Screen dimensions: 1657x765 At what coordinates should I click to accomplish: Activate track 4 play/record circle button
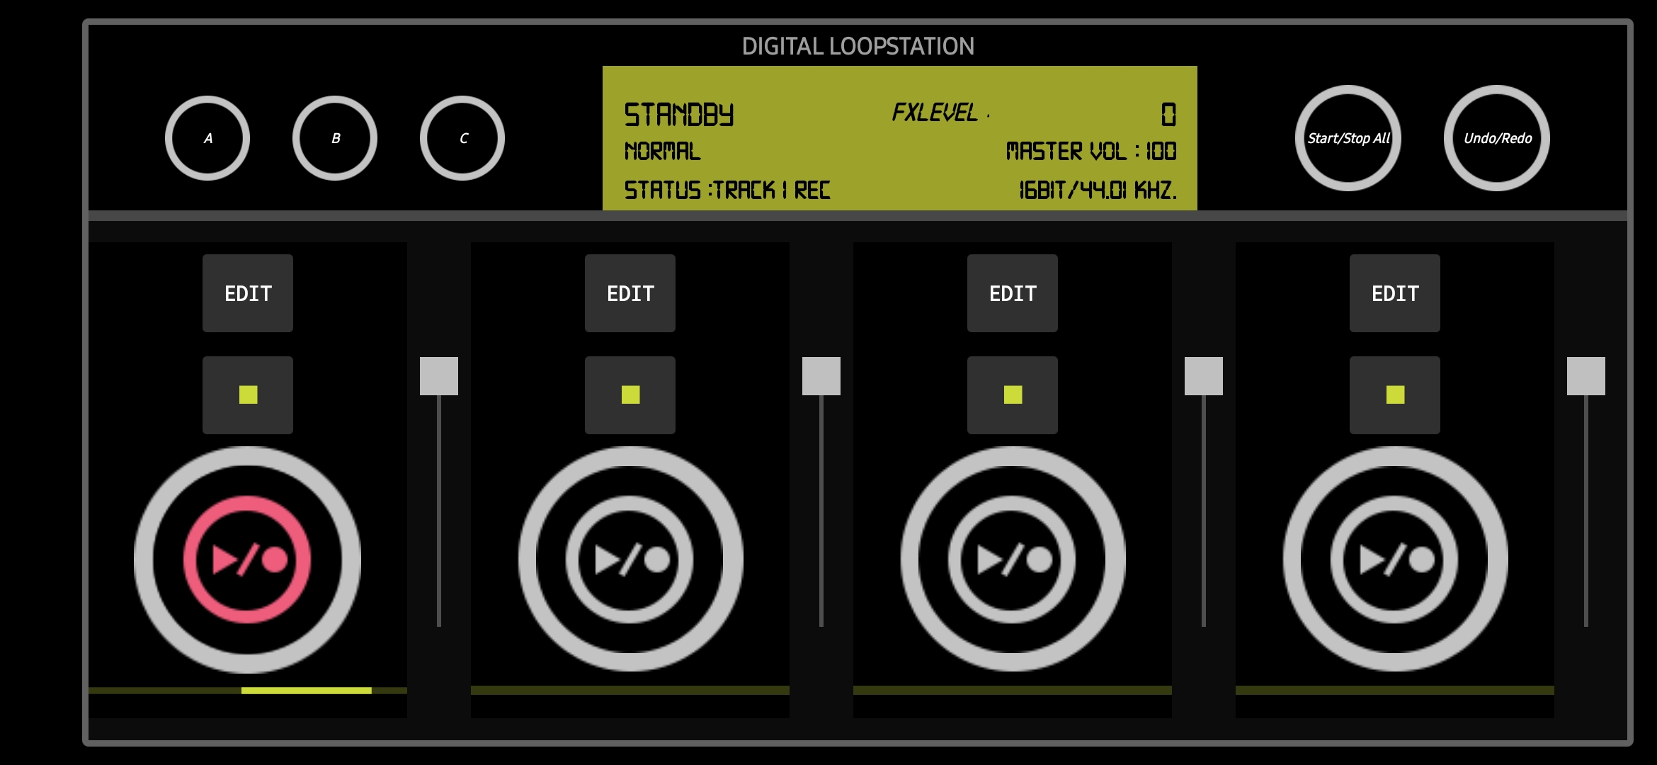1395,560
